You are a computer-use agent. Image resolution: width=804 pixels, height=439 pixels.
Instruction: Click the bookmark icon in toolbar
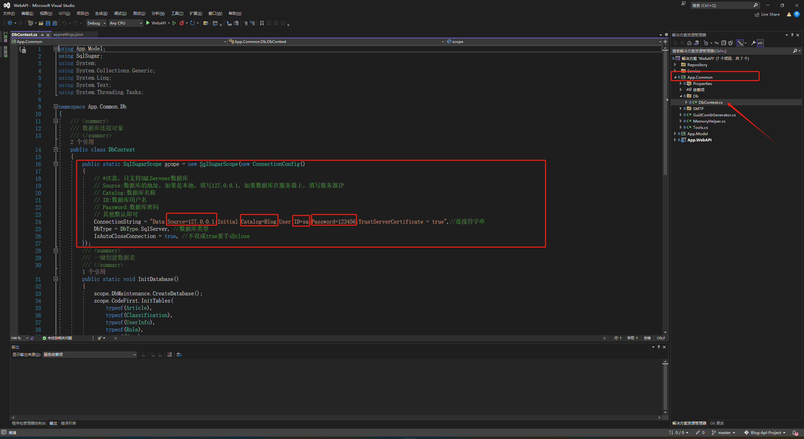(262, 23)
